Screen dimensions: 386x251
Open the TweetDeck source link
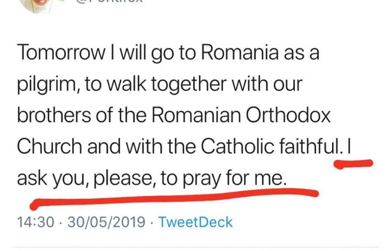click(195, 222)
